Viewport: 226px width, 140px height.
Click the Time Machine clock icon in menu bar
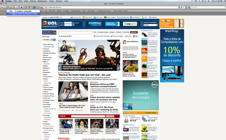pos(196,1)
